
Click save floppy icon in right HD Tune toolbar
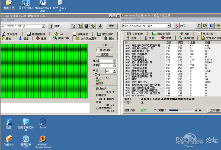click(212, 26)
